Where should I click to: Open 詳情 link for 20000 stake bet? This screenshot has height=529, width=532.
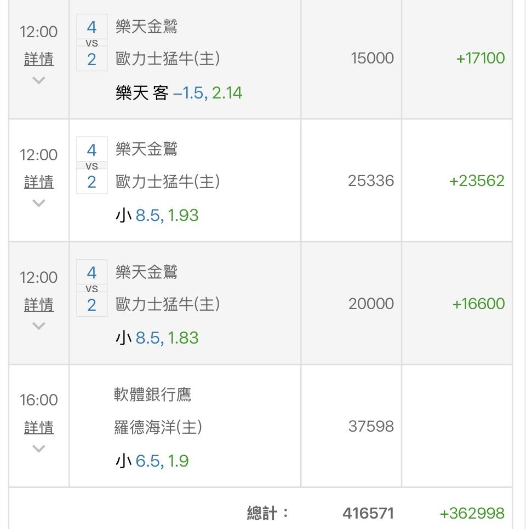(x=39, y=305)
